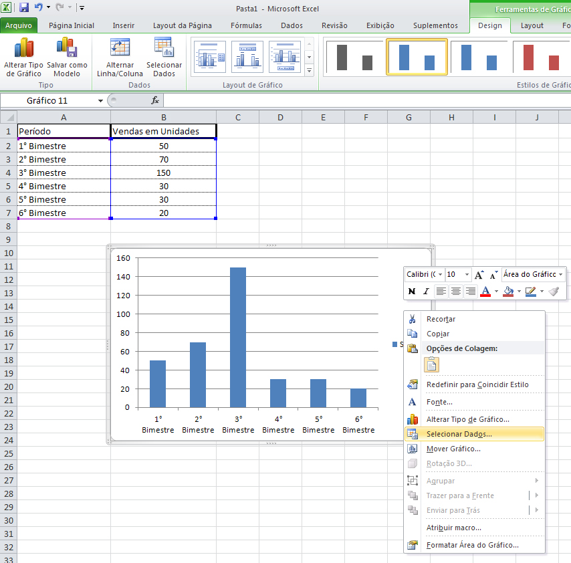
Task: Select the gray chart style swatch
Action: (354, 58)
